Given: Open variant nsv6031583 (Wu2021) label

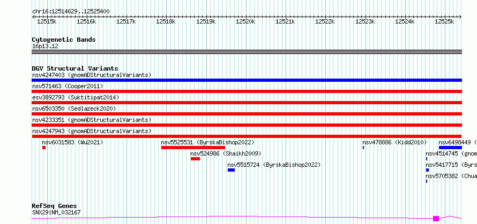Looking at the screenshot, I should pos(72,142).
